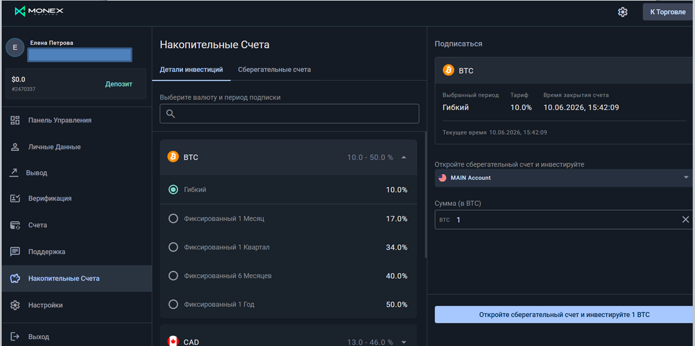This screenshot has height=346, width=695.
Task: Click the К Торговле button
Action: pyautogui.click(x=668, y=12)
